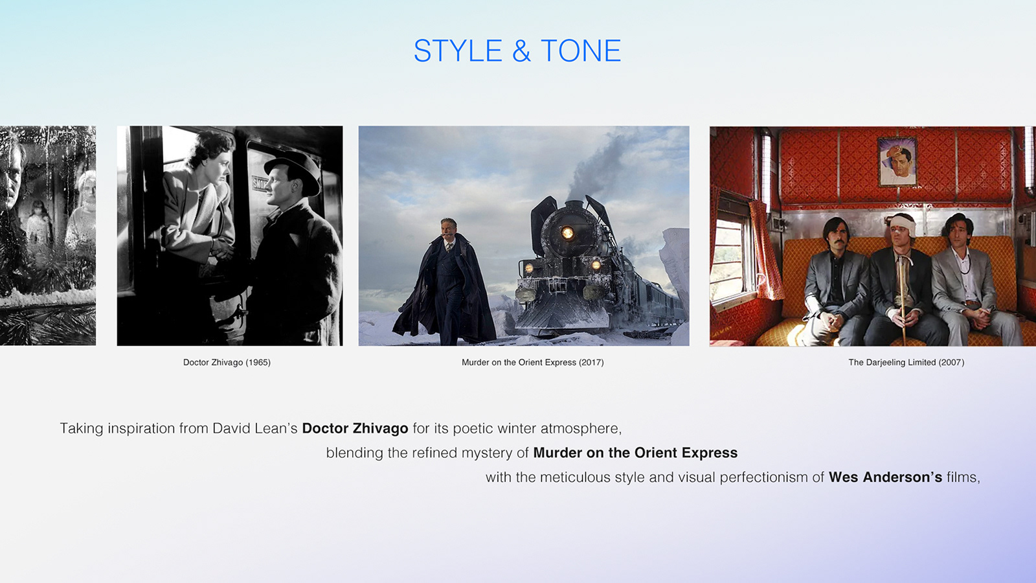The width and height of the screenshot is (1036, 583).
Task: Select the Darjeeling Limited train cabin image
Action: click(873, 236)
